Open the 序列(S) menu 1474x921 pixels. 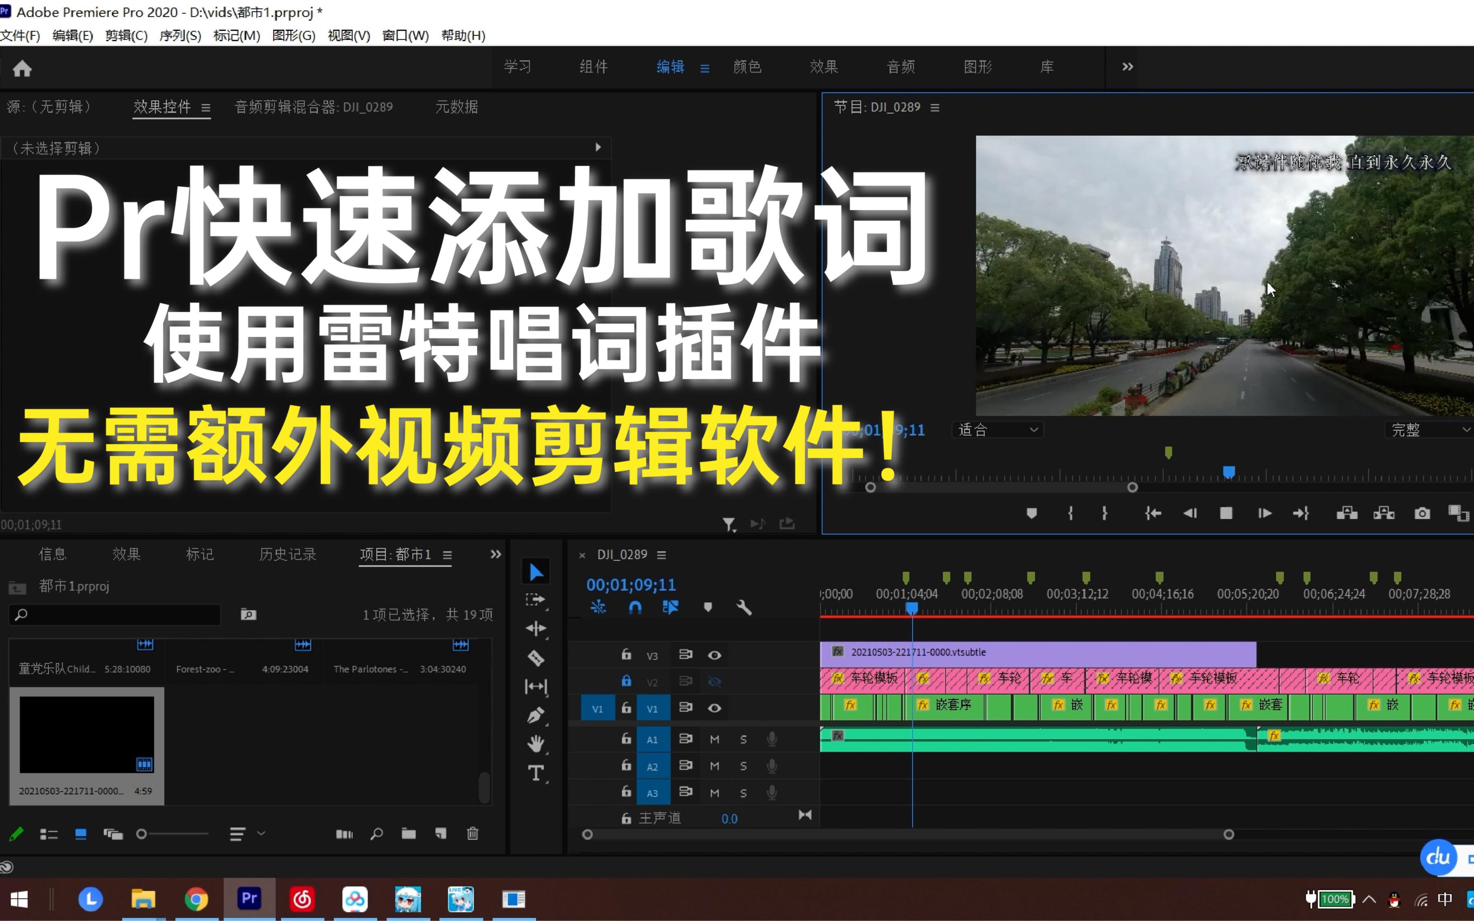tap(180, 35)
